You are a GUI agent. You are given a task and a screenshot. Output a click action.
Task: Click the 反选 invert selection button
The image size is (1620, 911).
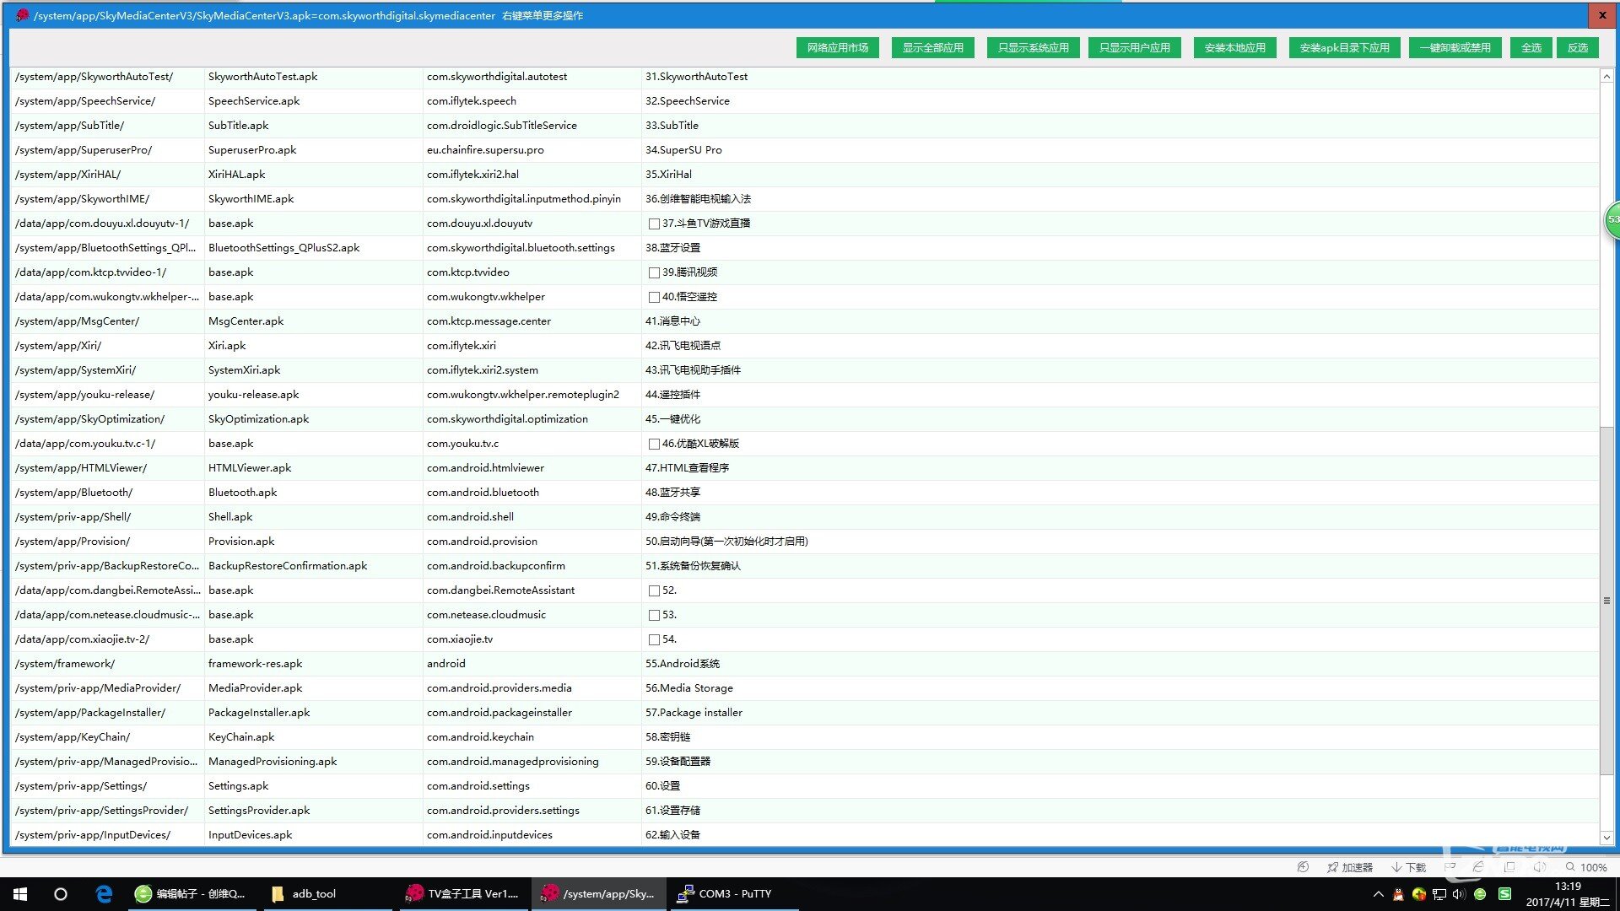point(1577,48)
